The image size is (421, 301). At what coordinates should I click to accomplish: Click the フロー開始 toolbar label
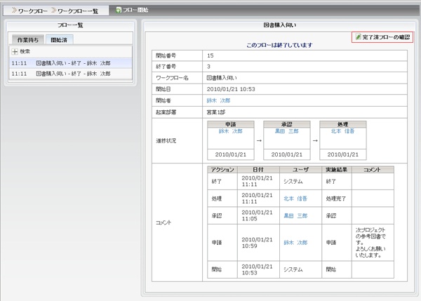point(135,10)
